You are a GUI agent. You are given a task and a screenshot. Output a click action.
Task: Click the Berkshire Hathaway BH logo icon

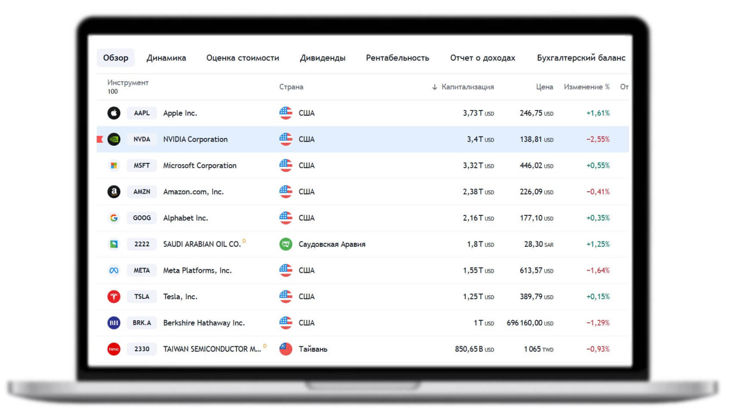pyautogui.click(x=114, y=323)
